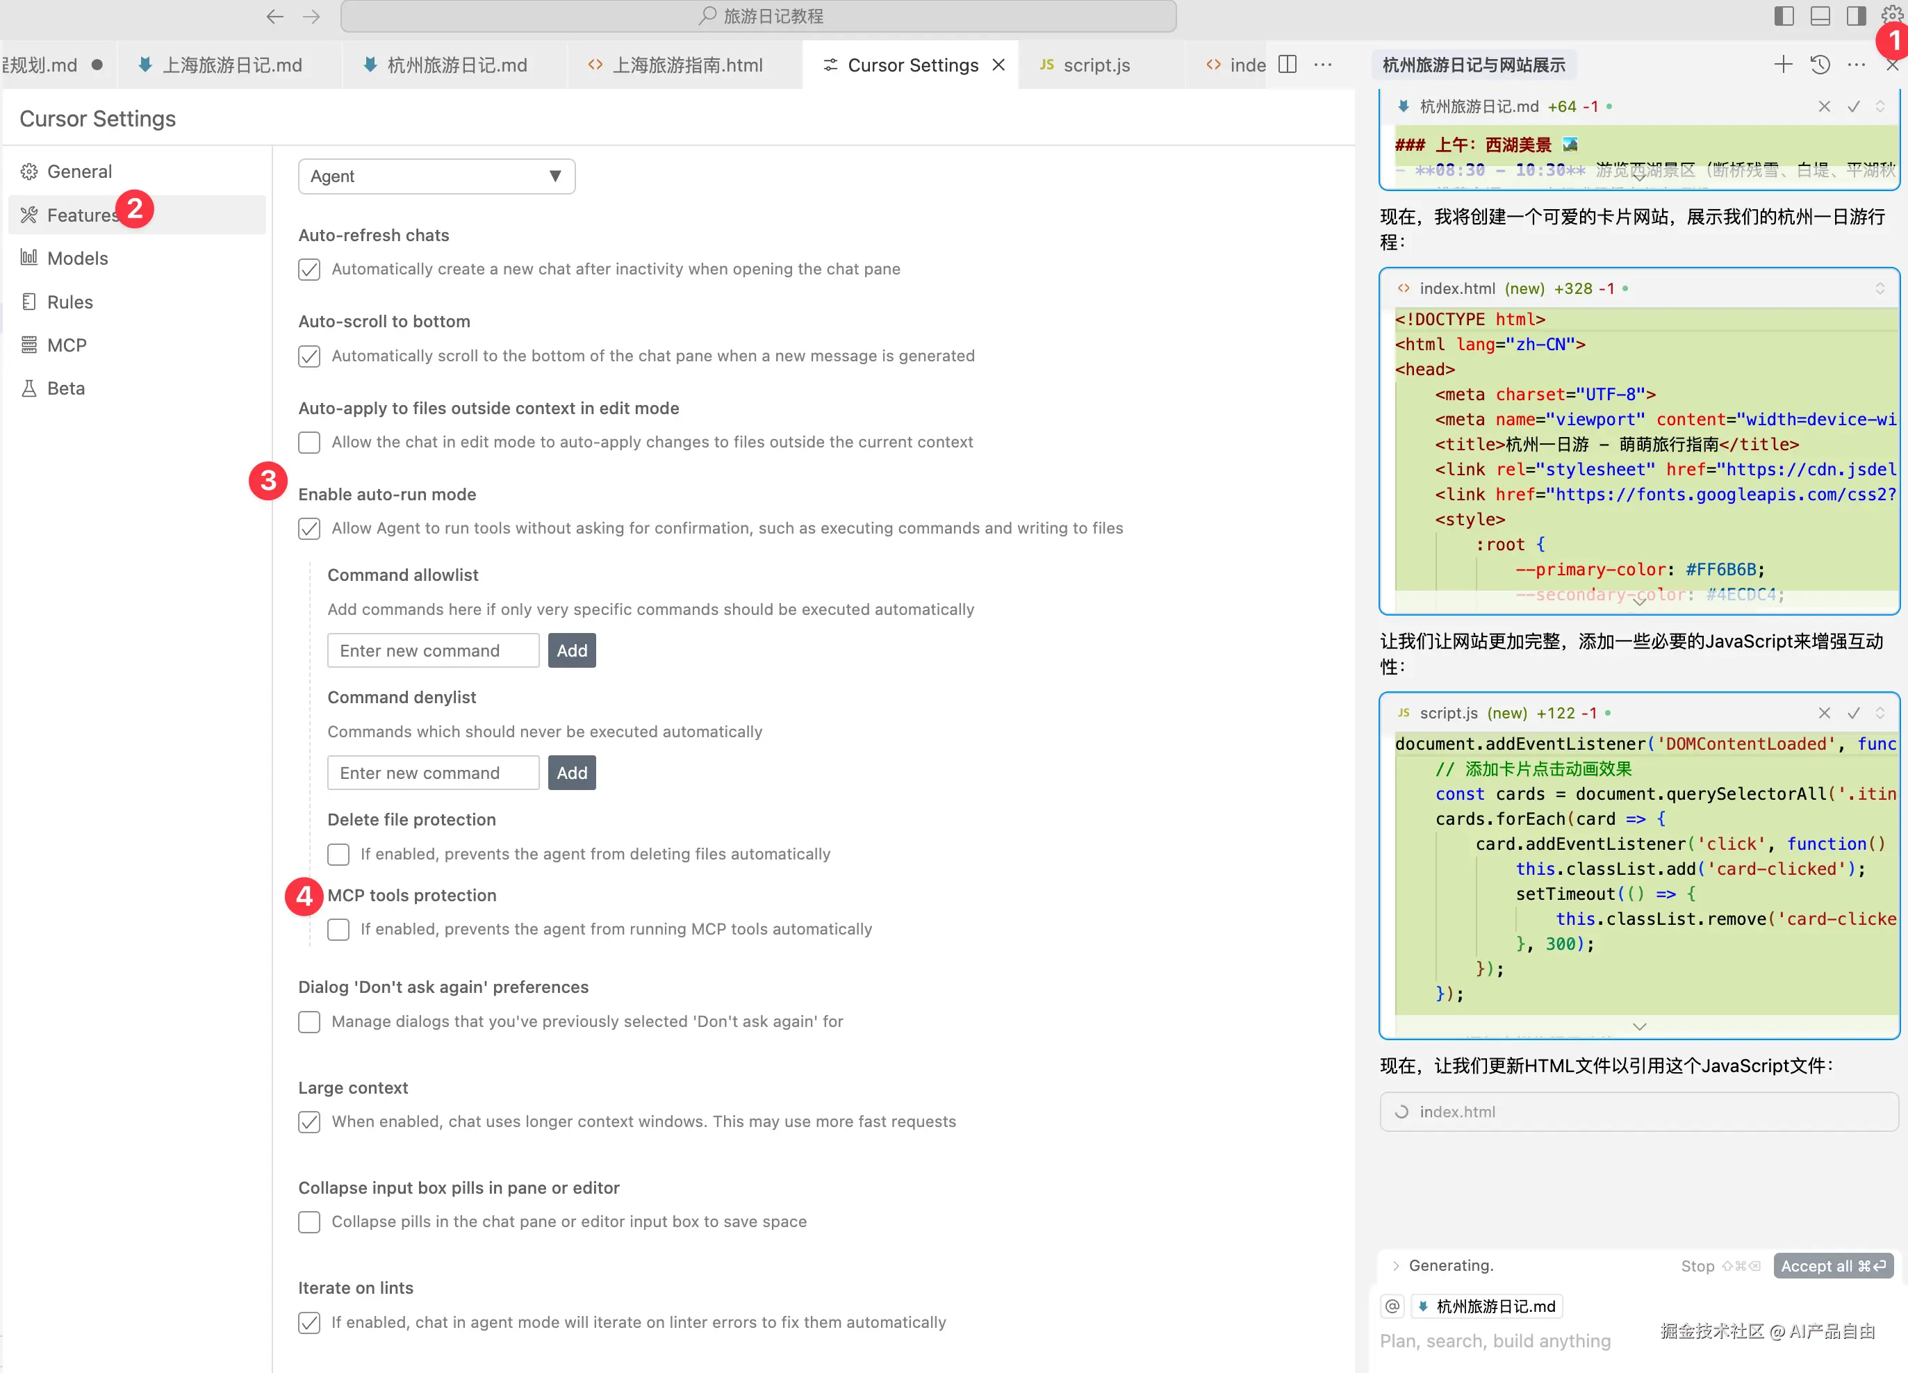The width and height of the screenshot is (1908, 1373).
Task: Toggle bottom panel layout icon
Action: click(1820, 16)
